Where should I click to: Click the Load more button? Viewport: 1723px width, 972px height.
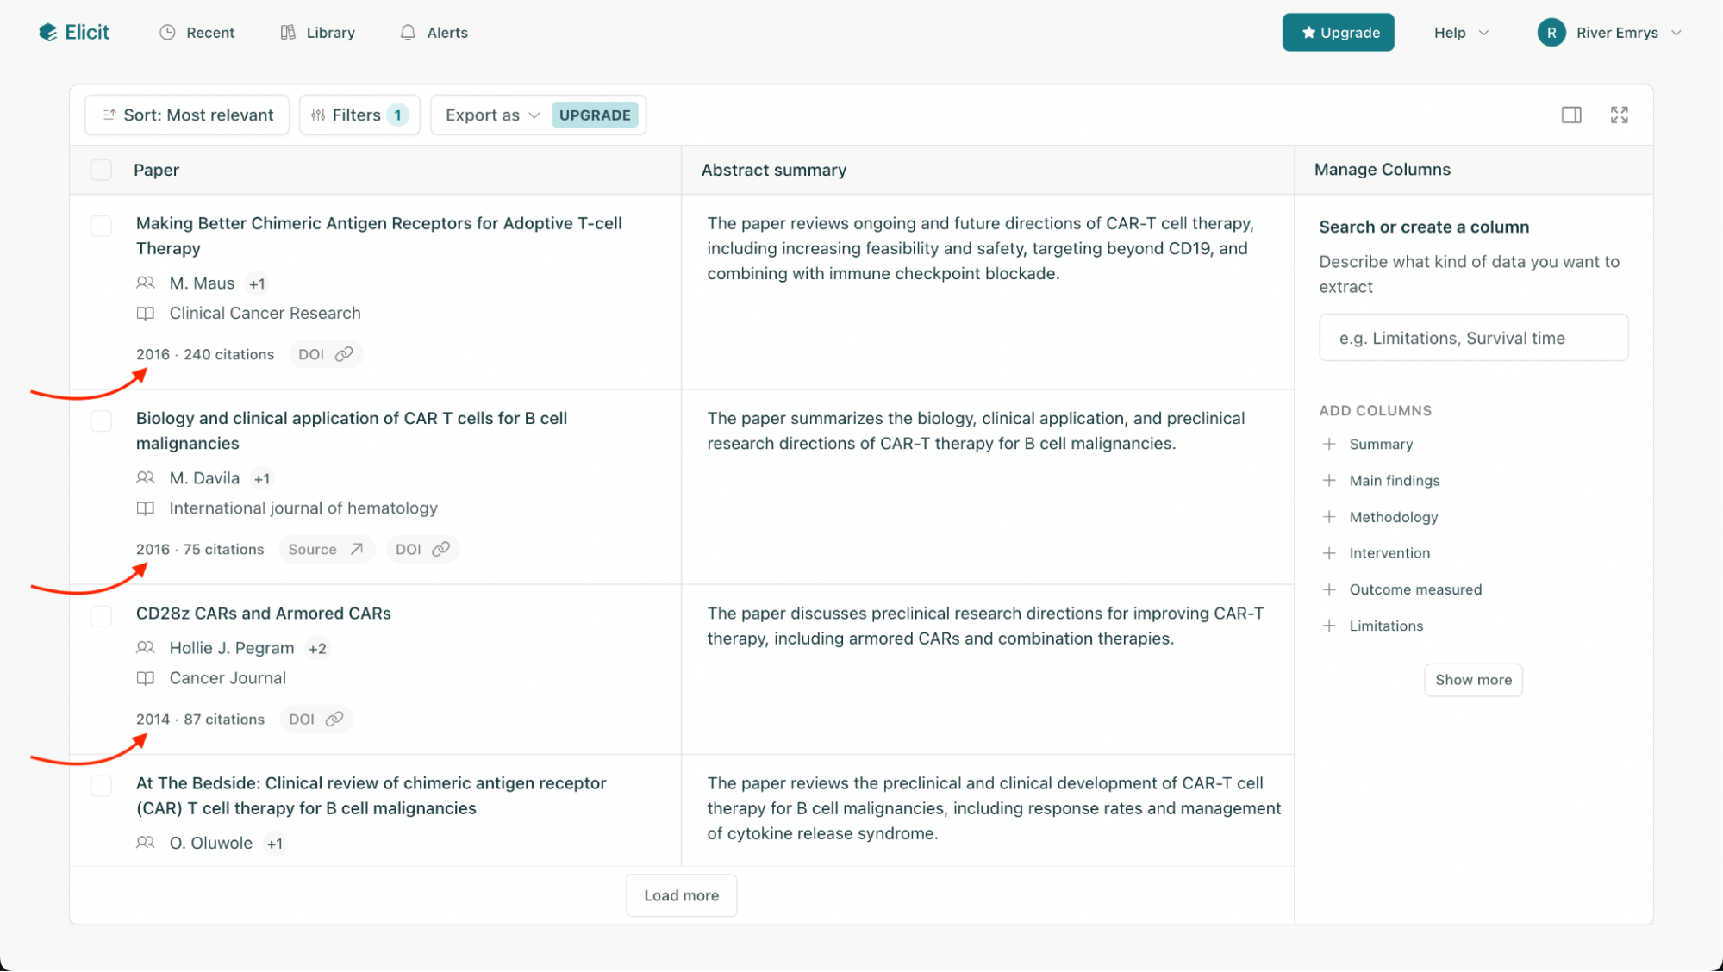point(681,895)
